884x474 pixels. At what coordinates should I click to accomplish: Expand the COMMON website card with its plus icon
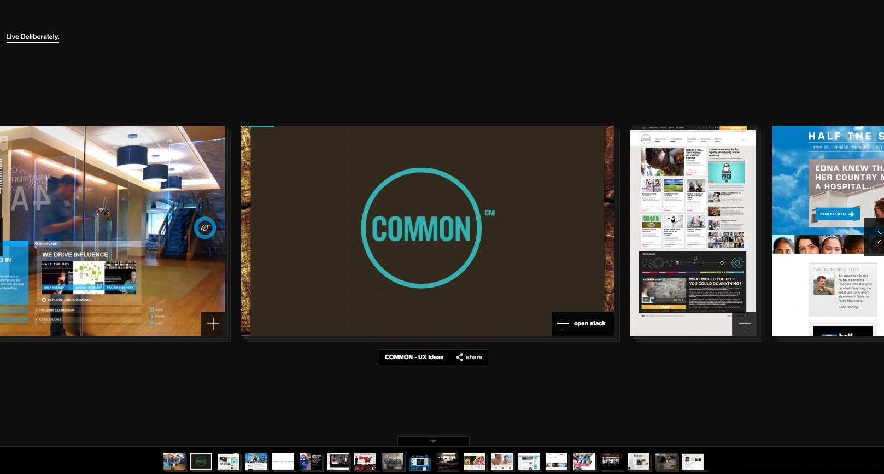[744, 324]
